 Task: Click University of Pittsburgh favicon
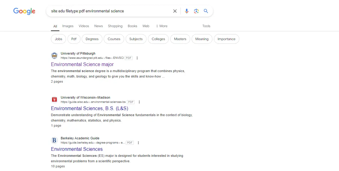tap(54, 55)
